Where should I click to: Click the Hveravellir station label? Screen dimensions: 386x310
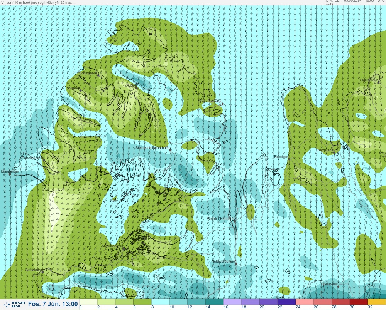click(x=329, y=284)
